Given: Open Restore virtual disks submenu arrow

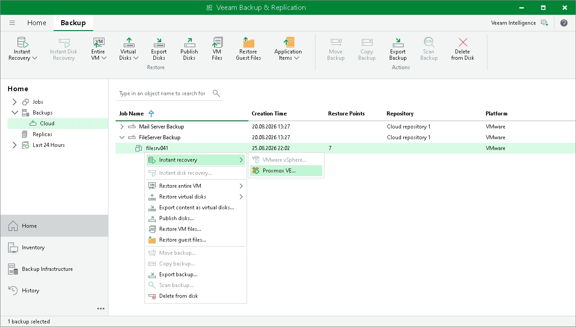Looking at the screenshot, I should (x=241, y=197).
